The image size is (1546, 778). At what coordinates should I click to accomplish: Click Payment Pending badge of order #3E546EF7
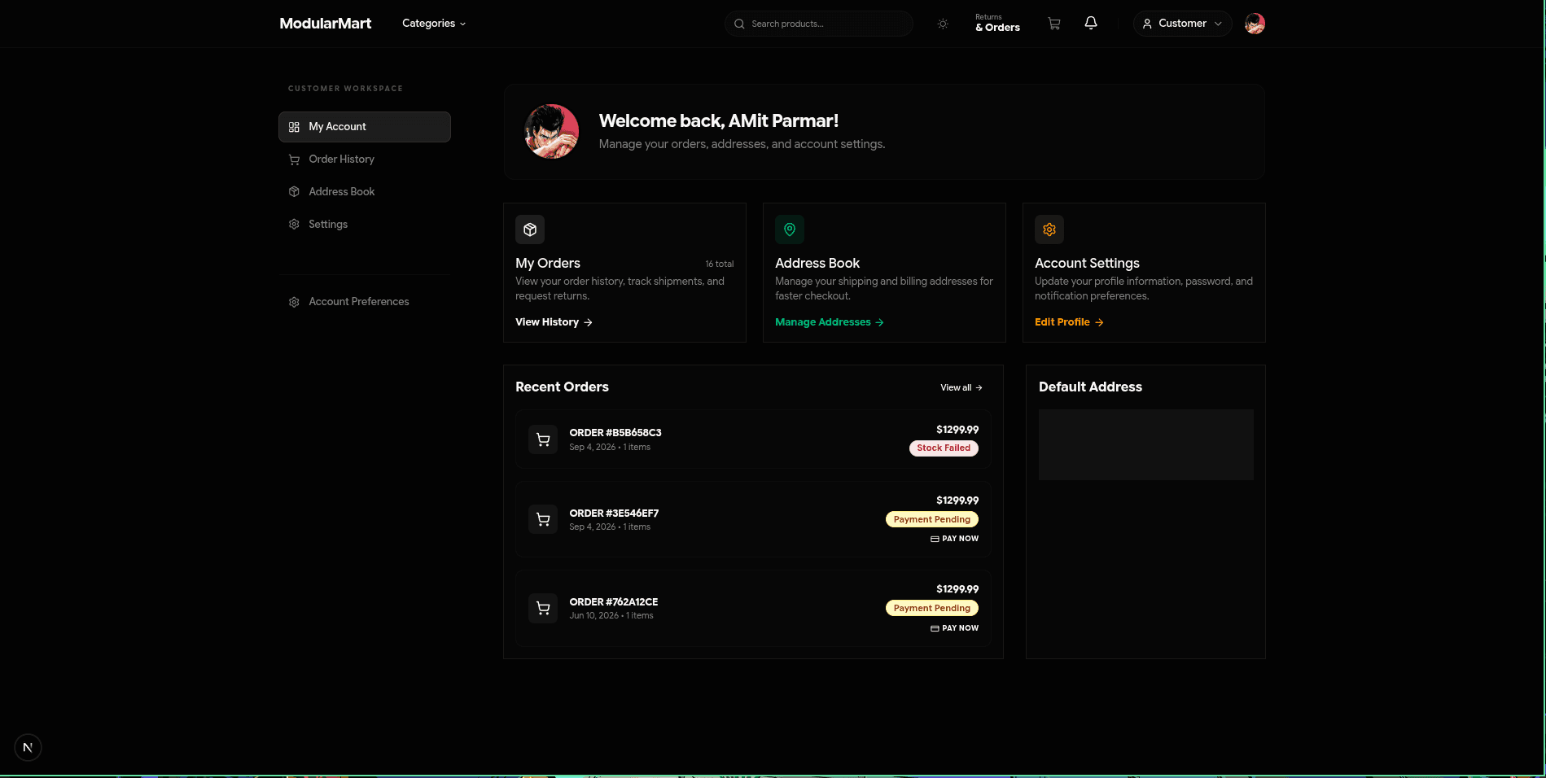932,519
